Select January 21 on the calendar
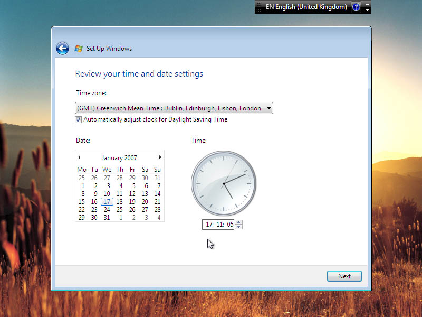Viewport: 422px width, 317px height. click(157, 202)
